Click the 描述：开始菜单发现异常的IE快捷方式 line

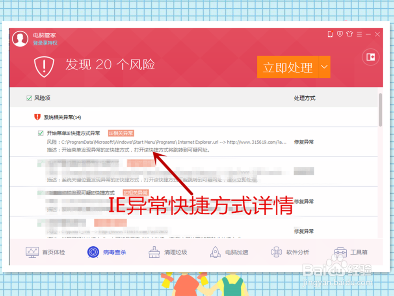point(128,150)
